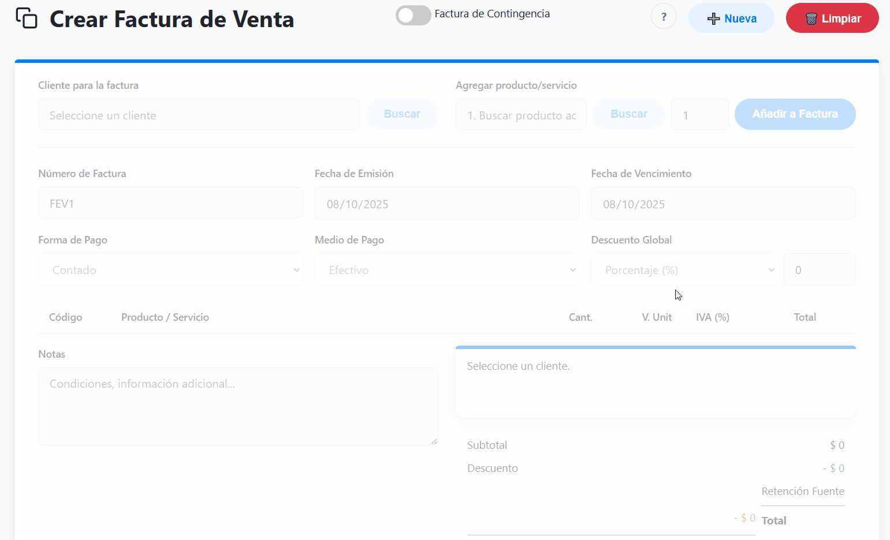The width and height of the screenshot is (890, 540).
Task: Expand the Medio de Pago selector
Action: (446, 269)
